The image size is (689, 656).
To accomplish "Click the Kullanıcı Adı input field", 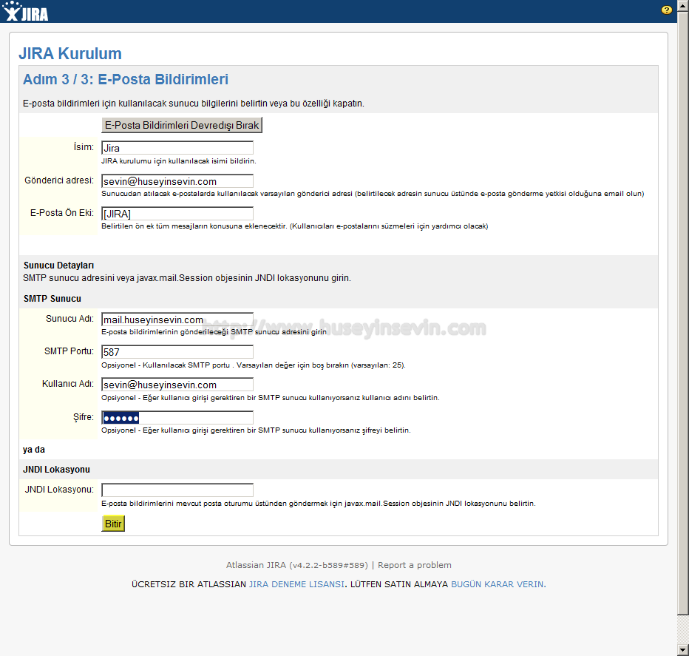I will pos(177,385).
